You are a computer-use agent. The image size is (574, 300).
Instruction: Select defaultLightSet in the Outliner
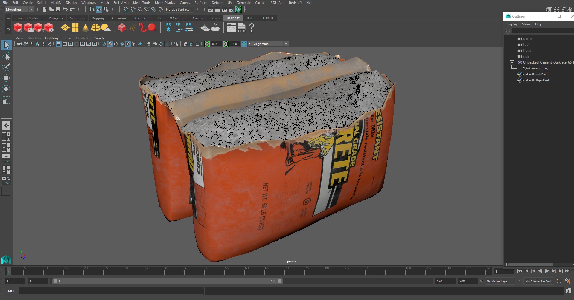[535, 74]
